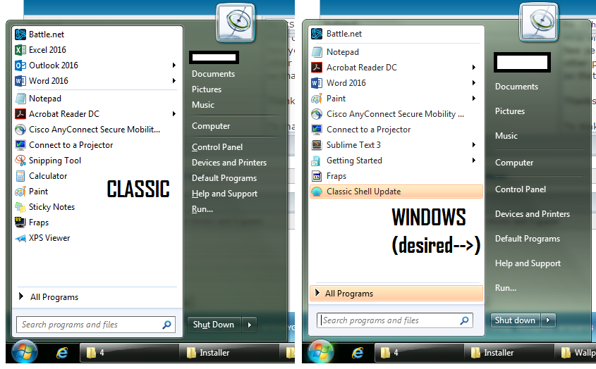Click Start orb on left taskbar

pyautogui.click(x=25, y=351)
